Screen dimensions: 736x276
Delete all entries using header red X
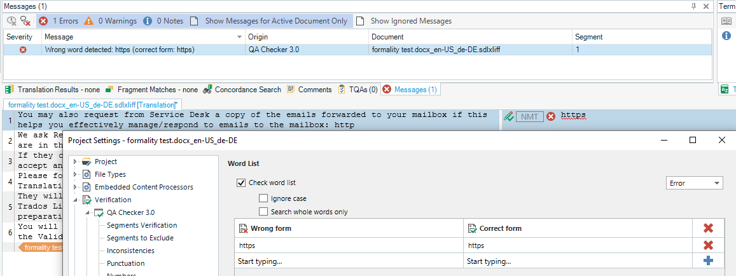point(708,228)
